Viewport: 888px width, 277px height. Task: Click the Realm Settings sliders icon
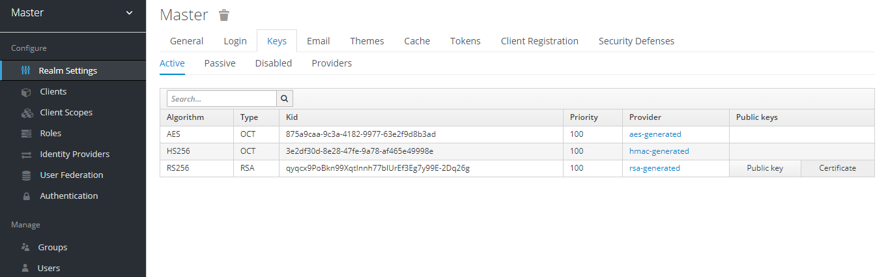26,70
